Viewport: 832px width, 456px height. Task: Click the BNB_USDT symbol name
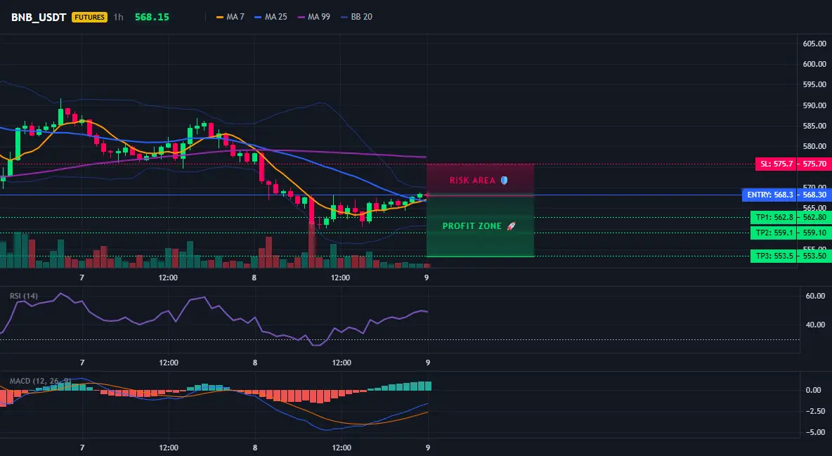[x=39, y=17]
